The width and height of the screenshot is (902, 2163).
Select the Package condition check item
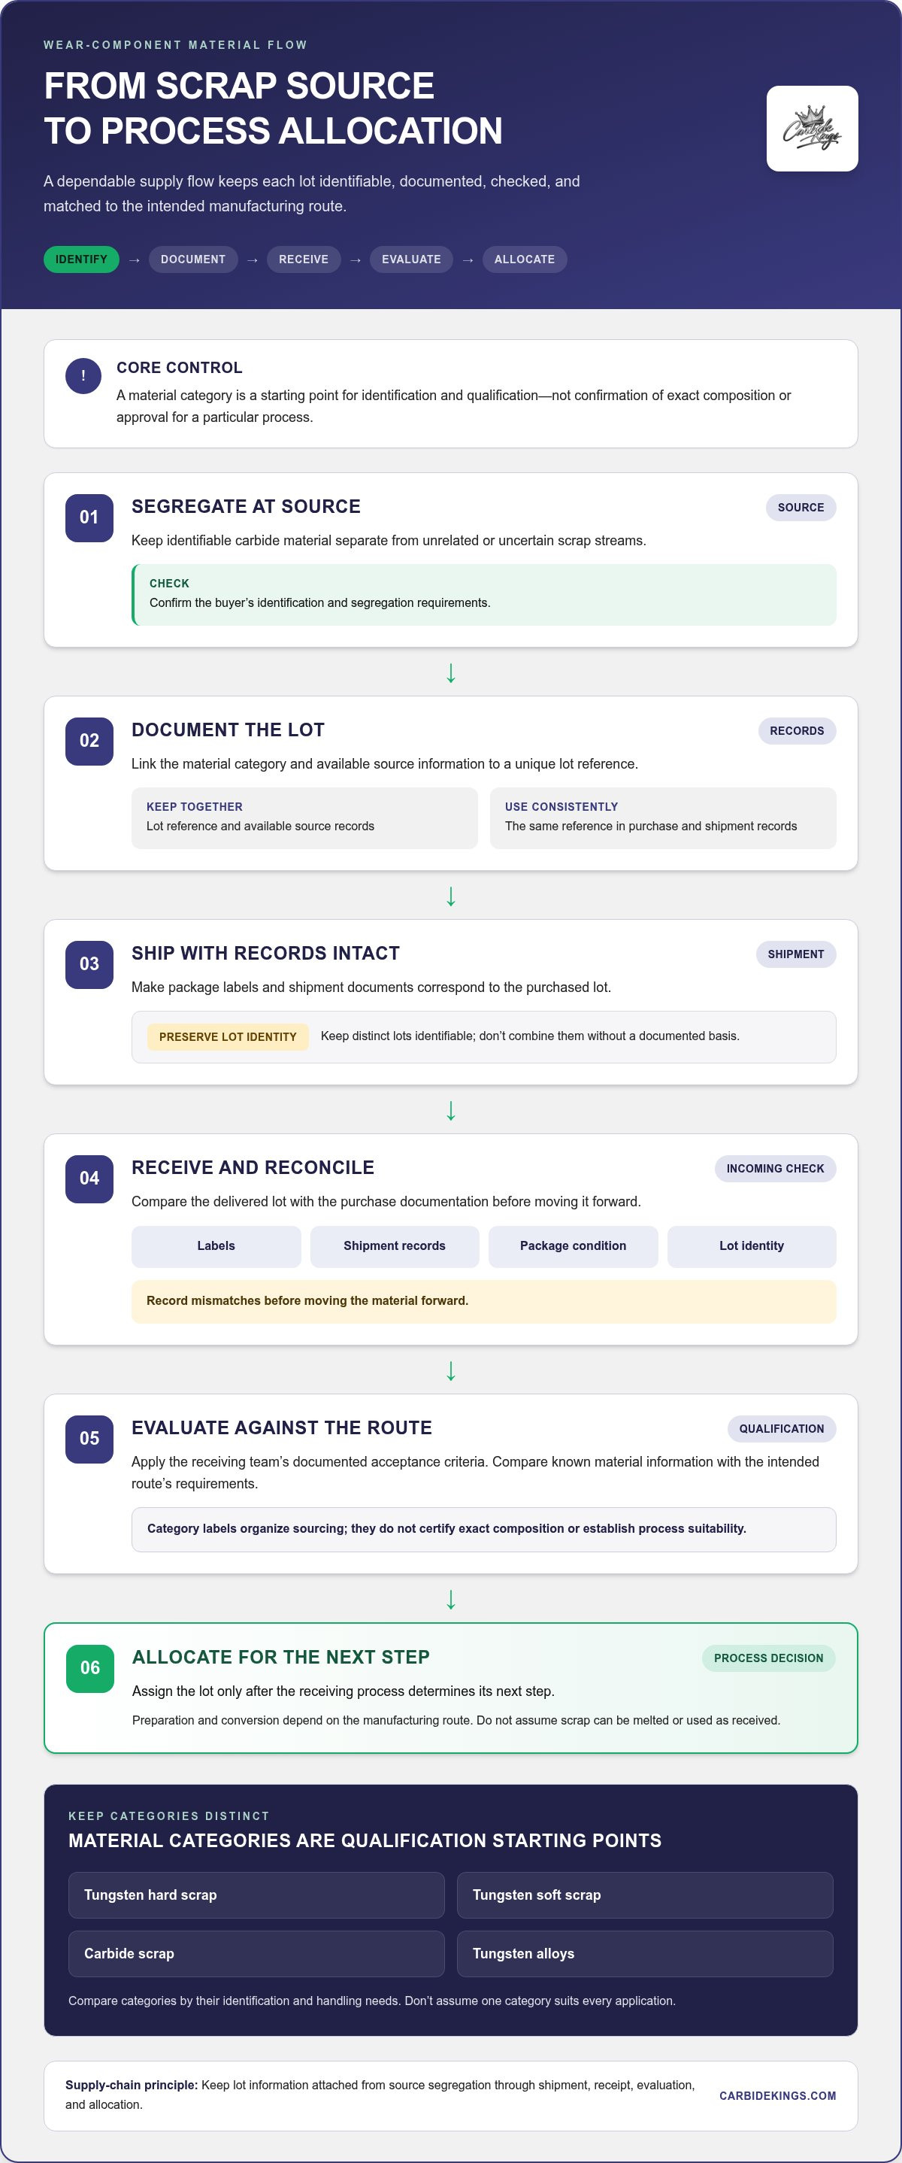coord(573,1246)
